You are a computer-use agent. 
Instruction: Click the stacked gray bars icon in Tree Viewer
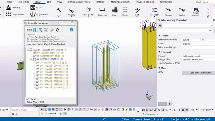pyautogui.click(x=46, y=30)
